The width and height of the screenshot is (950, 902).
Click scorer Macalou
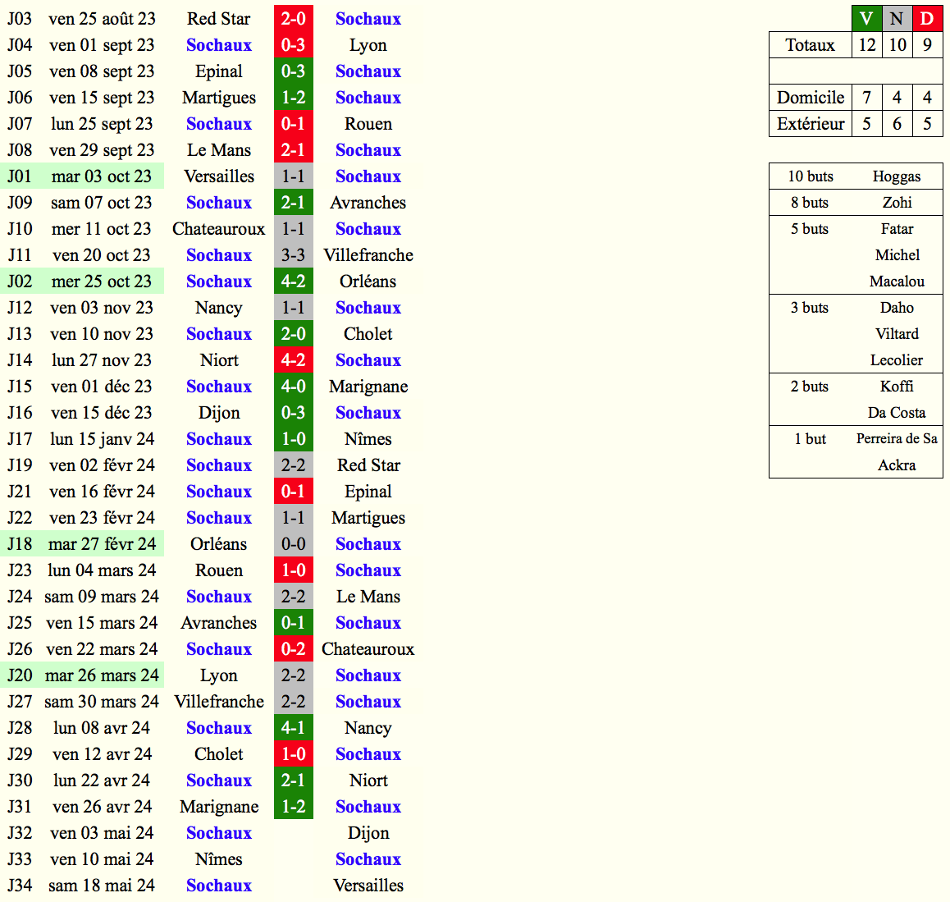pos(897,282)
